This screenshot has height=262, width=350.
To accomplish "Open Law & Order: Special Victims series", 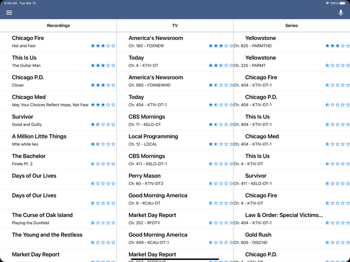I will (291, 219).
